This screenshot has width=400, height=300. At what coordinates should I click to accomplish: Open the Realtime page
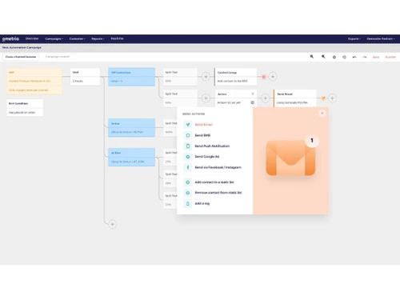pyautogui.click(x=117, y=38)
